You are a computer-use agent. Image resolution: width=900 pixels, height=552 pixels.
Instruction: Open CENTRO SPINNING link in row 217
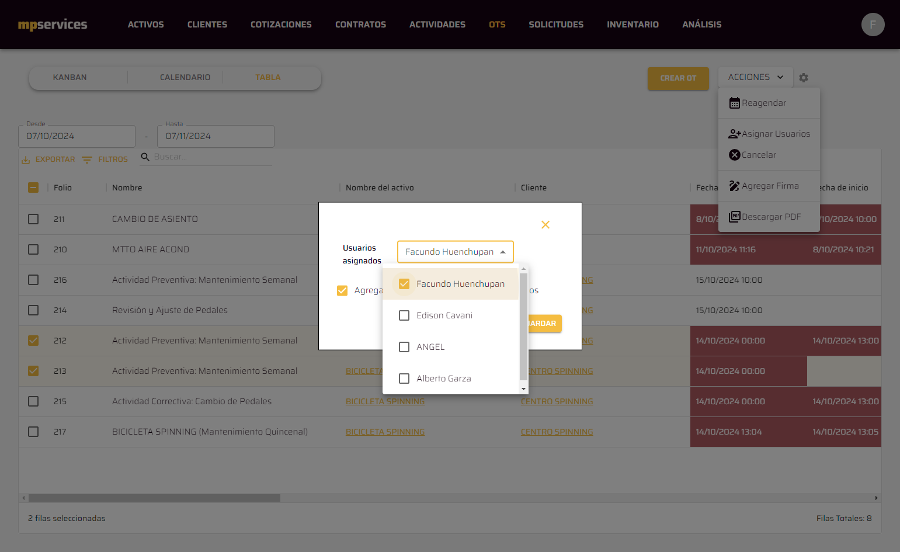[x=557, y=432]
